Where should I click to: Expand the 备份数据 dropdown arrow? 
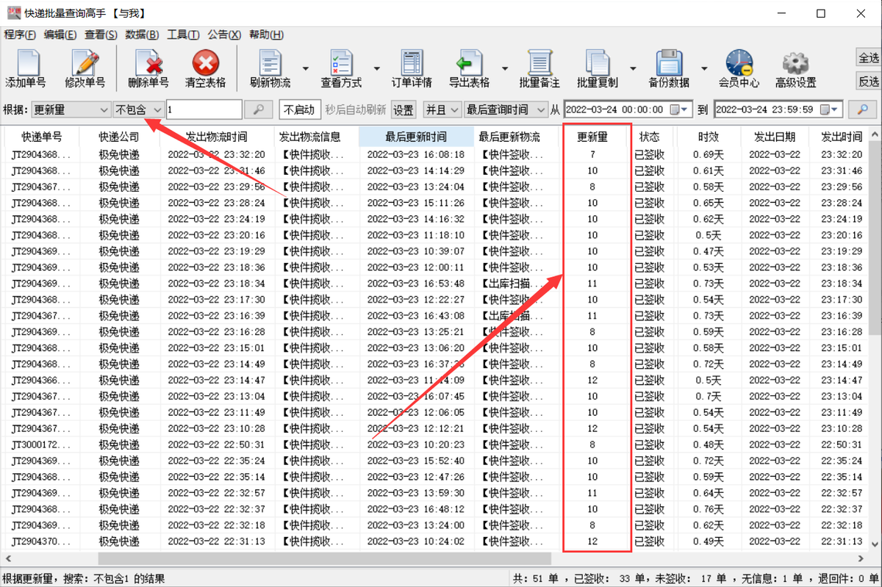(x=703, y=69)
